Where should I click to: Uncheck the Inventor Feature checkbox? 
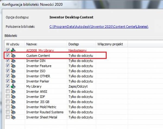[x=8, y=65]
